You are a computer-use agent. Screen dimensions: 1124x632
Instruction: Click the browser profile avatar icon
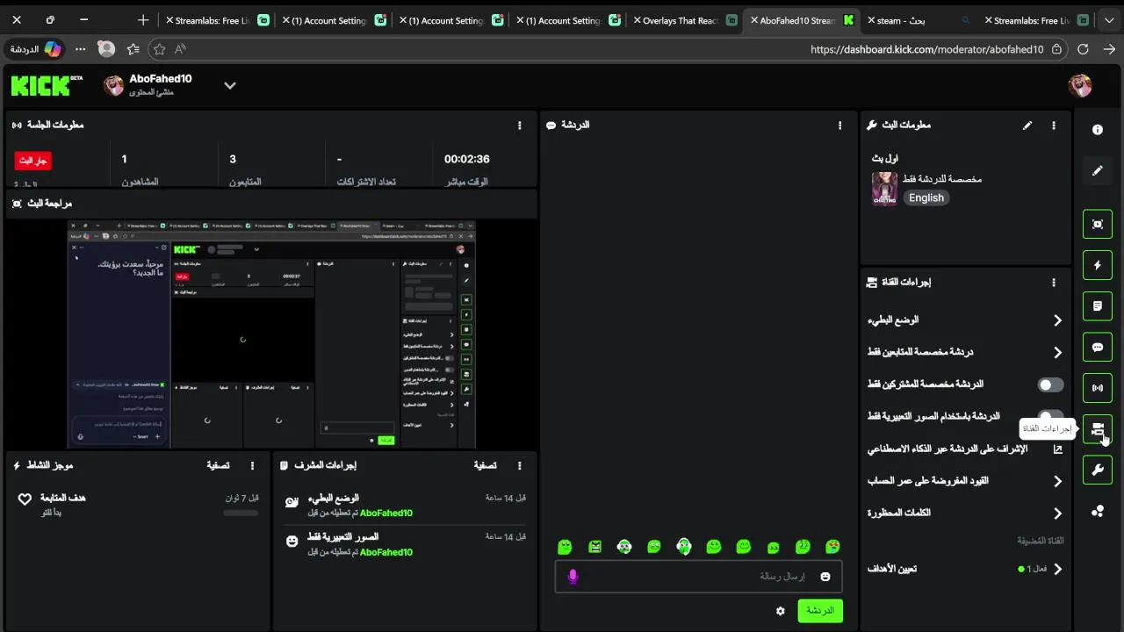click(106, 49)
